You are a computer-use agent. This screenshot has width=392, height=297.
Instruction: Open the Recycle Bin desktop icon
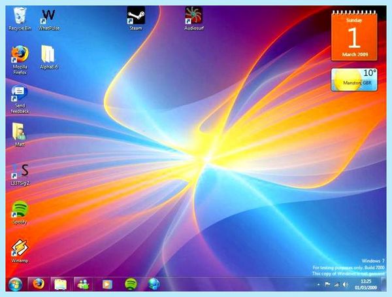click(x=20, y=19)
